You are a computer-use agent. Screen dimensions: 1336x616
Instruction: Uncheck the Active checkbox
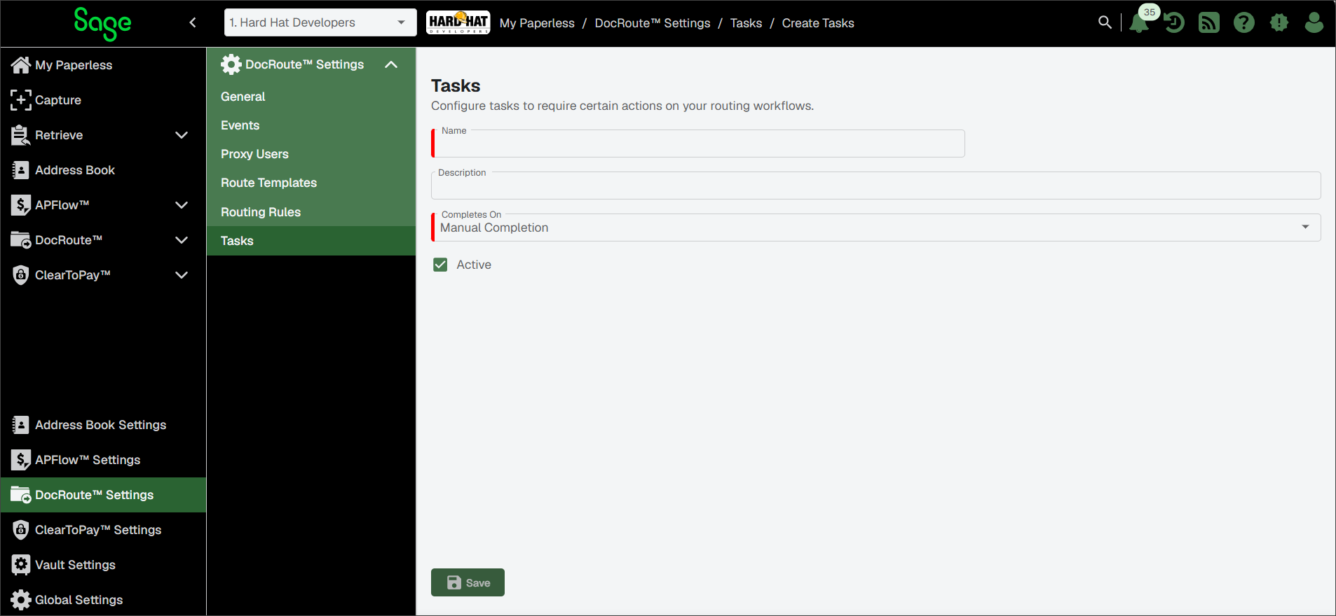coord(440,265)
